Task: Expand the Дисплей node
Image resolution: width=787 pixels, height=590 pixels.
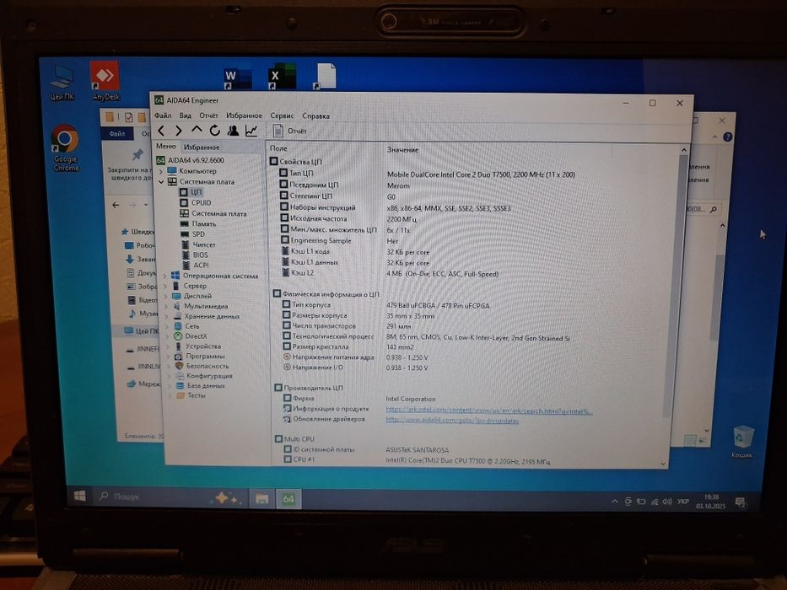Action: [166, 296]
